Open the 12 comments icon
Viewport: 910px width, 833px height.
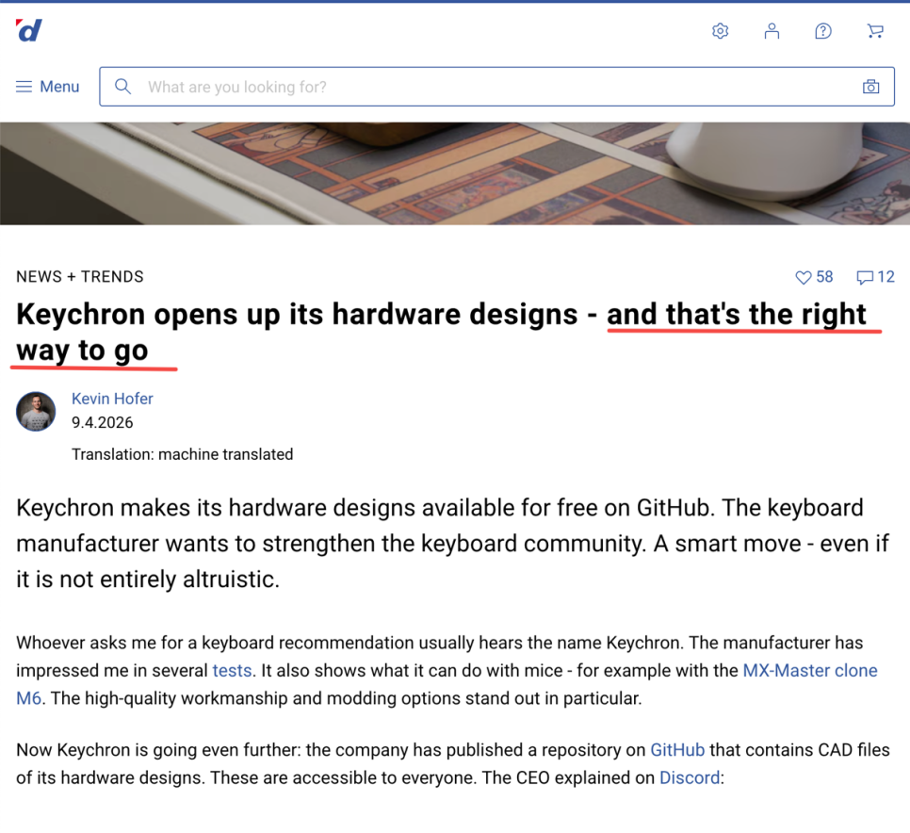coord(876,277)
